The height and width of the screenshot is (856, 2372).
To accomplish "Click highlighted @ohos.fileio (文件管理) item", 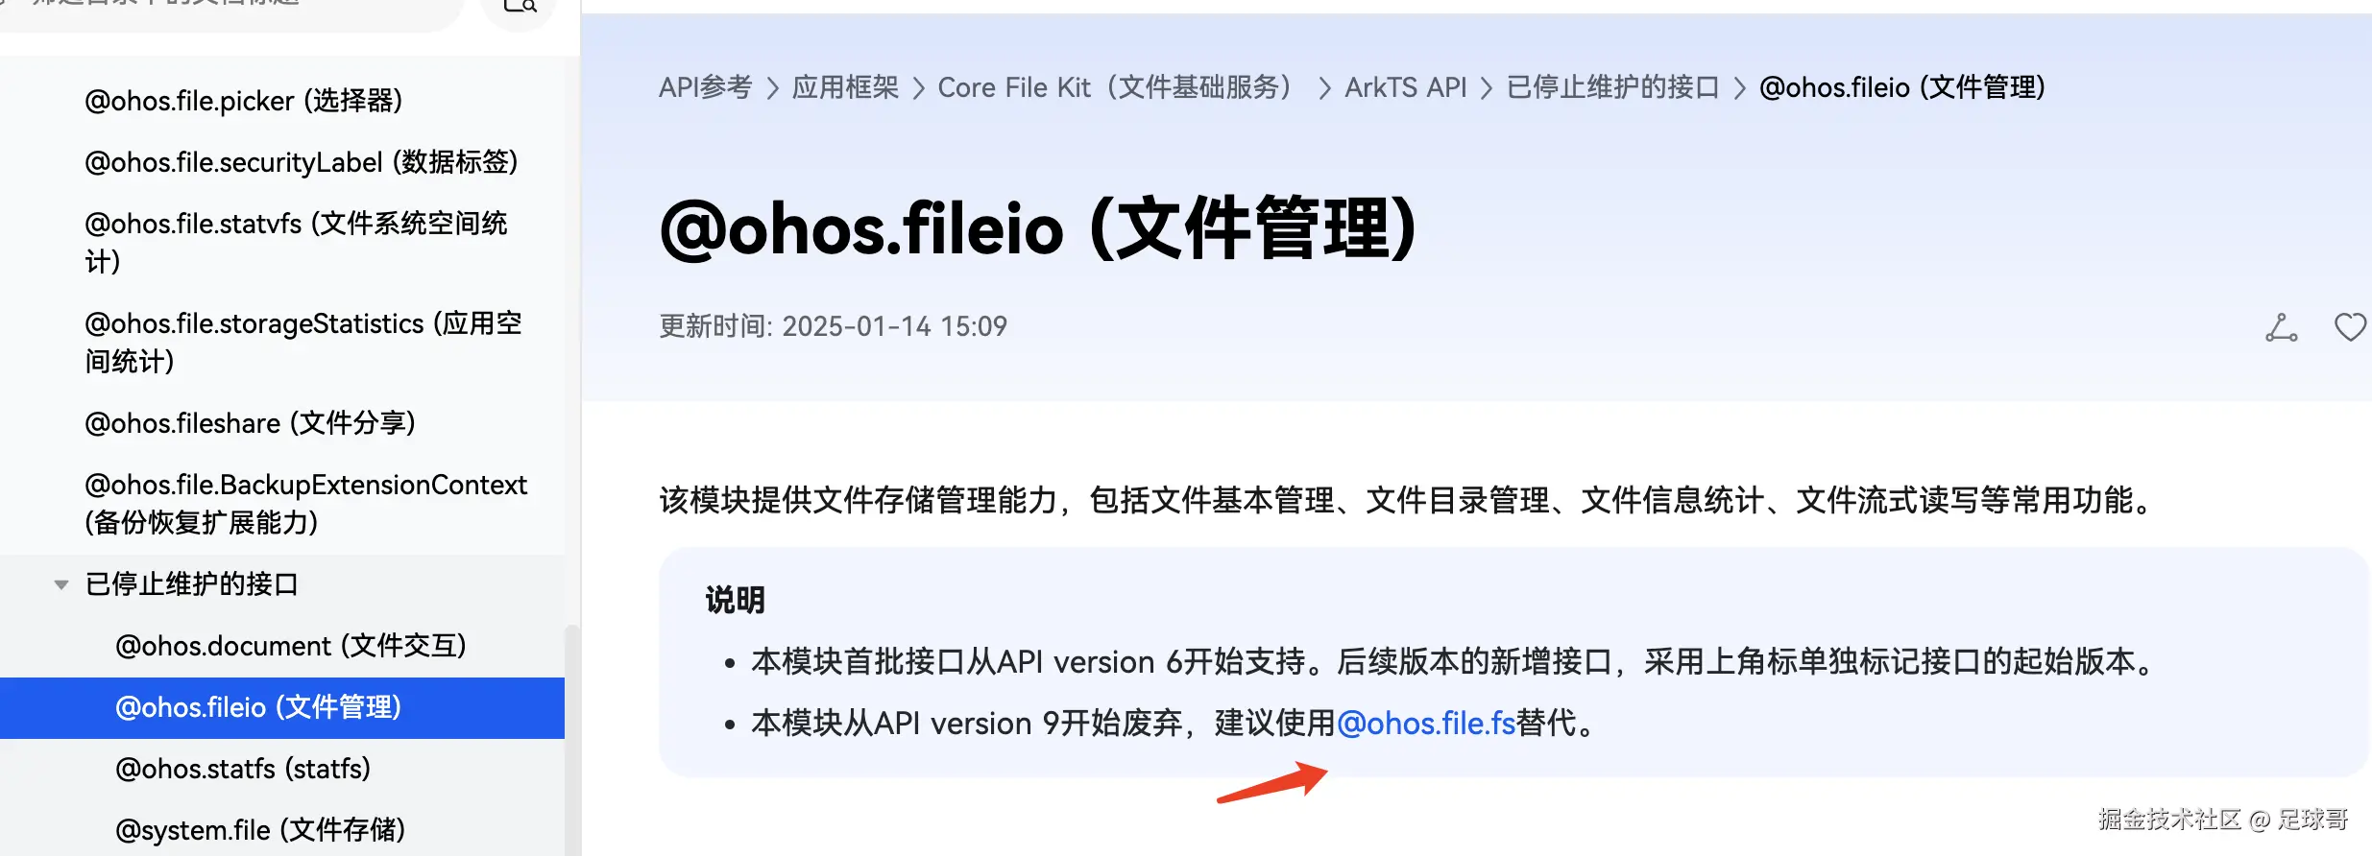I will [282, 708].
